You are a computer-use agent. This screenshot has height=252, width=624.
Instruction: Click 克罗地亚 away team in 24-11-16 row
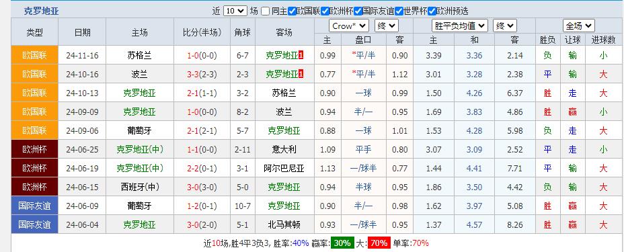pos(282,55)
